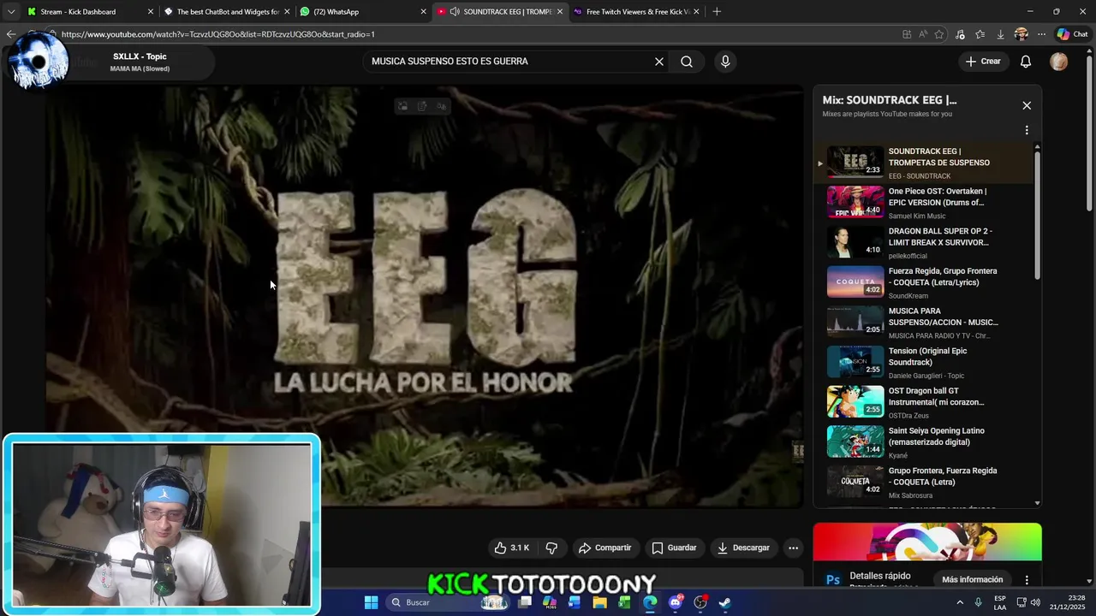This screenshot has width=1096, height=616.
Task: Play COQUETA (Letra) by Mix Sabrosura
Action: click(x=925, y=483)
